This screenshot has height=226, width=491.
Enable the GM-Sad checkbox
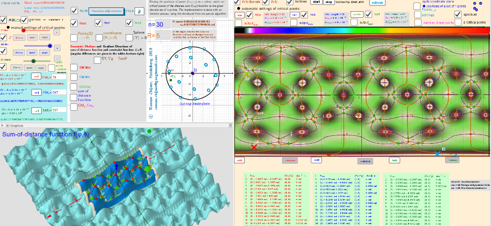coord(74,87)
